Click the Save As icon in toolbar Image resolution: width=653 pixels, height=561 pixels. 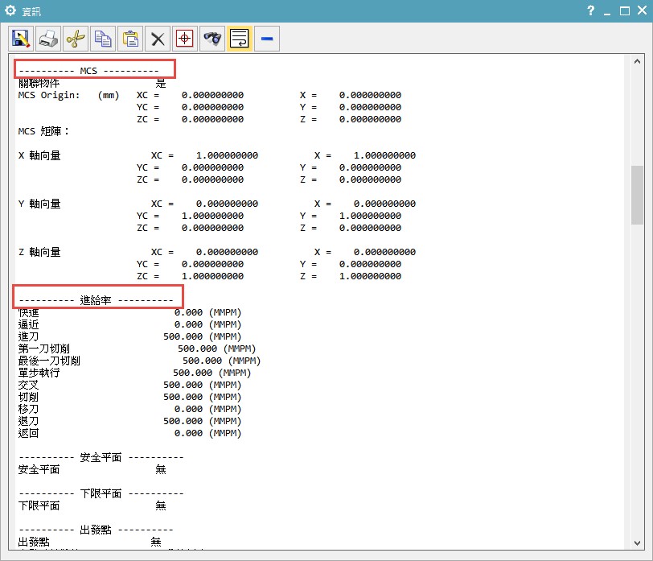click(x=20, y=39)
